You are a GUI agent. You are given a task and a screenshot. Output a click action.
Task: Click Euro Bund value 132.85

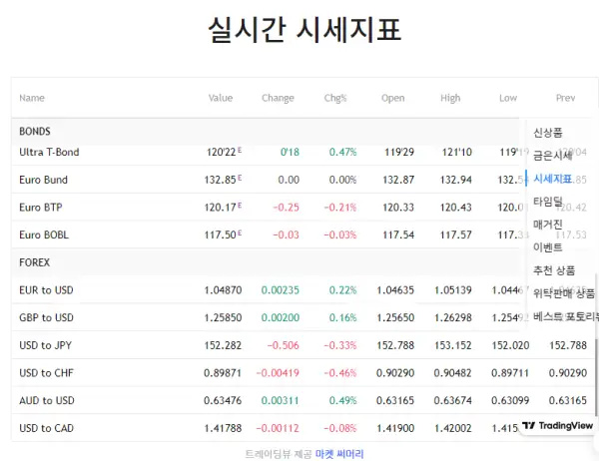pyautogui.click(x=220, y=180)
